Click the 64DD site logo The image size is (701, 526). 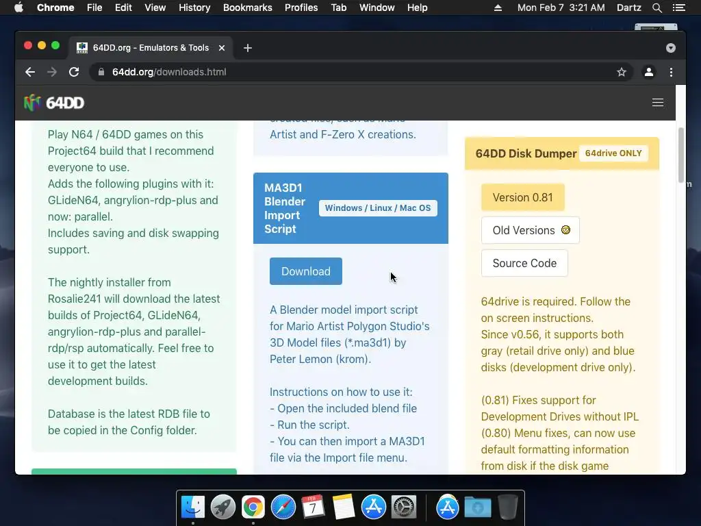[53, 103]
